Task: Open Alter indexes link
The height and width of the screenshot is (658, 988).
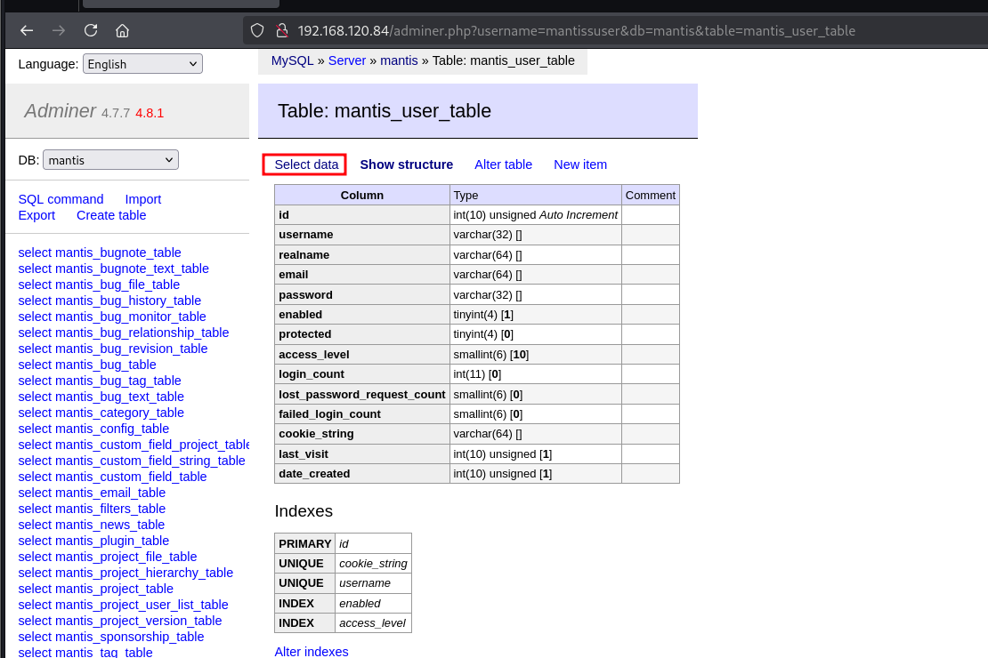Action: pos(312,652)
